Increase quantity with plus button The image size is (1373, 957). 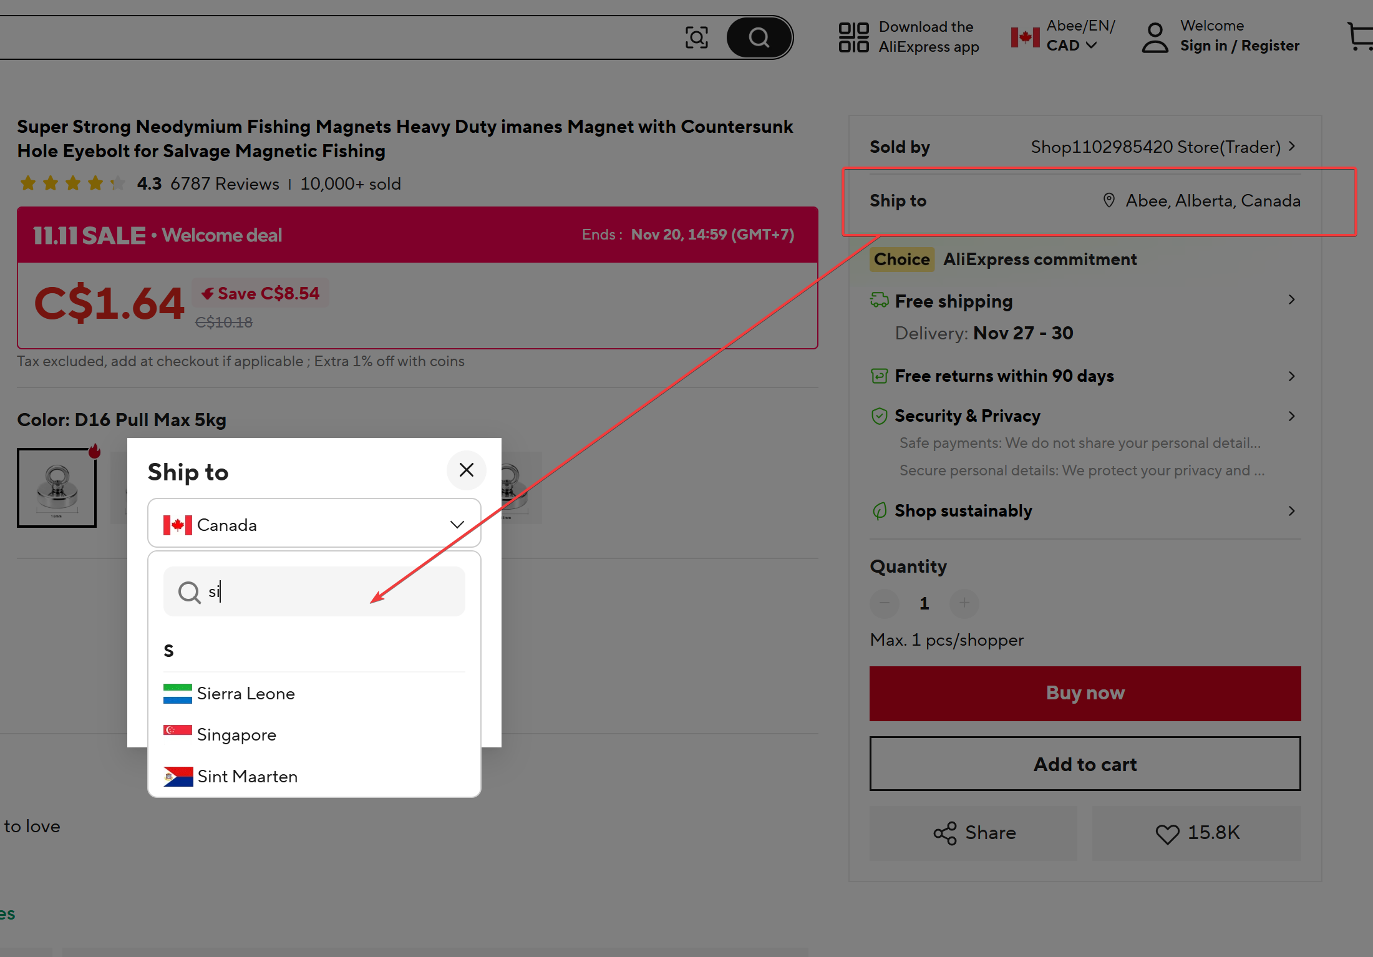click(964, 603)
